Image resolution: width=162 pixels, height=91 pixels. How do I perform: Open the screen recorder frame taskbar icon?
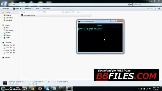(62, 89)
